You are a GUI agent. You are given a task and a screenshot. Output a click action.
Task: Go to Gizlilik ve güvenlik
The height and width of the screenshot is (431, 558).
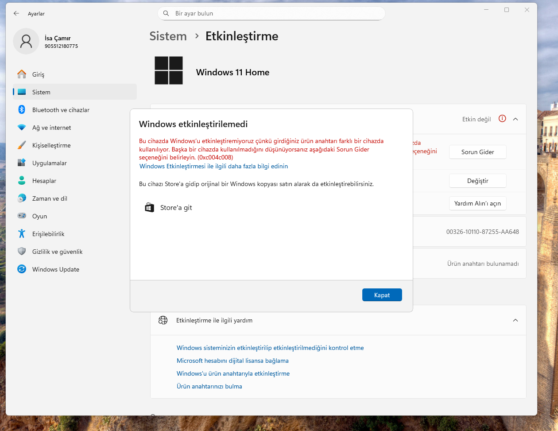coord(75,252)
